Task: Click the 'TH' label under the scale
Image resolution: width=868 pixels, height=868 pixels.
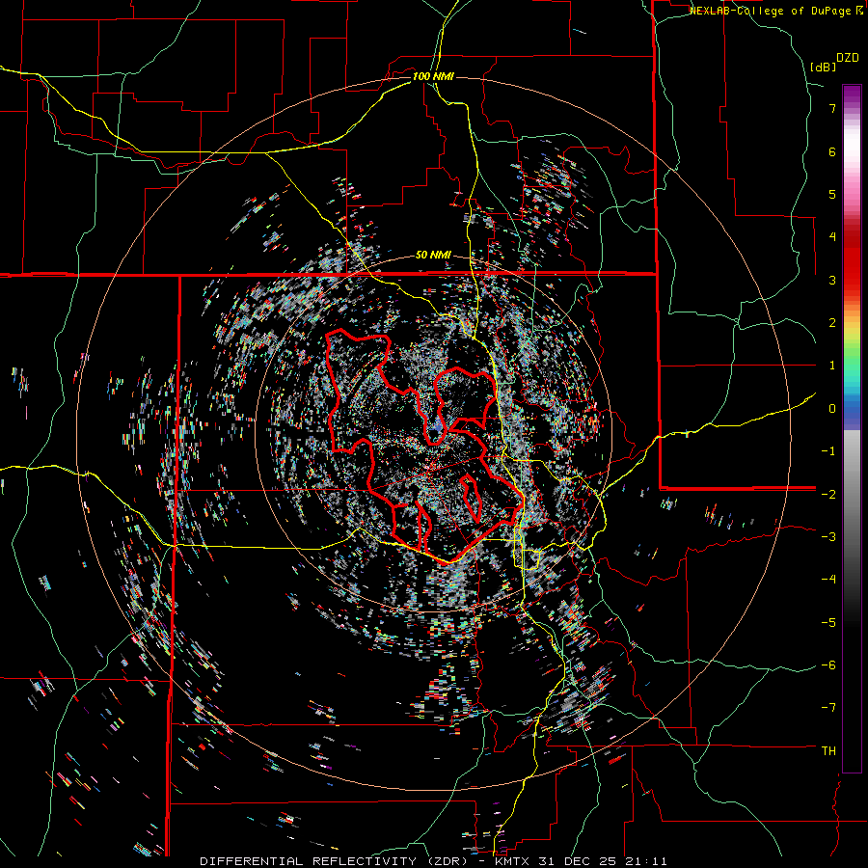Action: pos(828,750)
